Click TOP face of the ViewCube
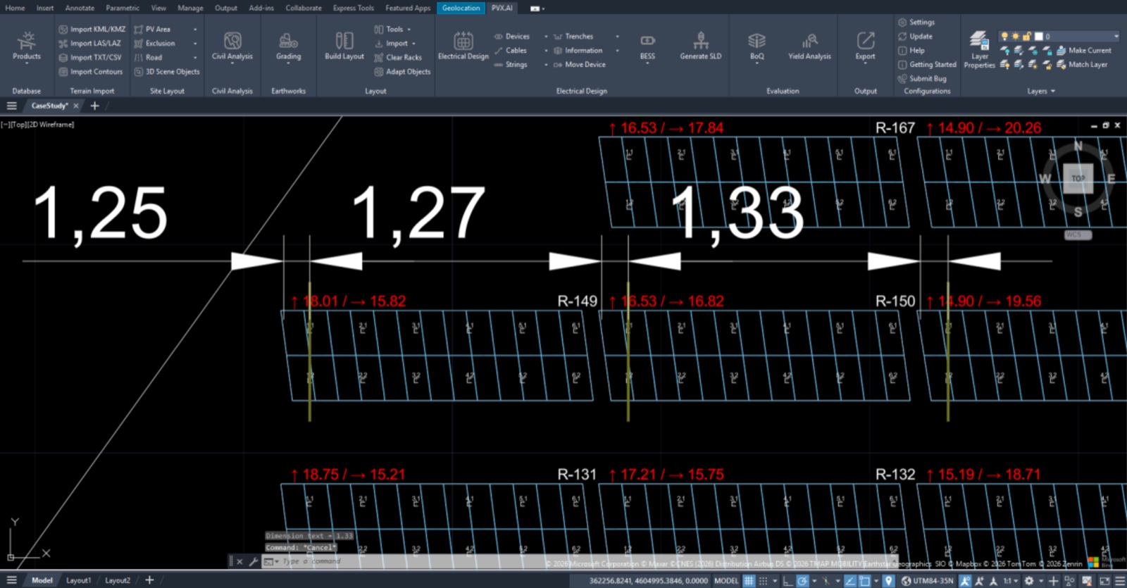 pyautogui.click(x=1078, y=178)
